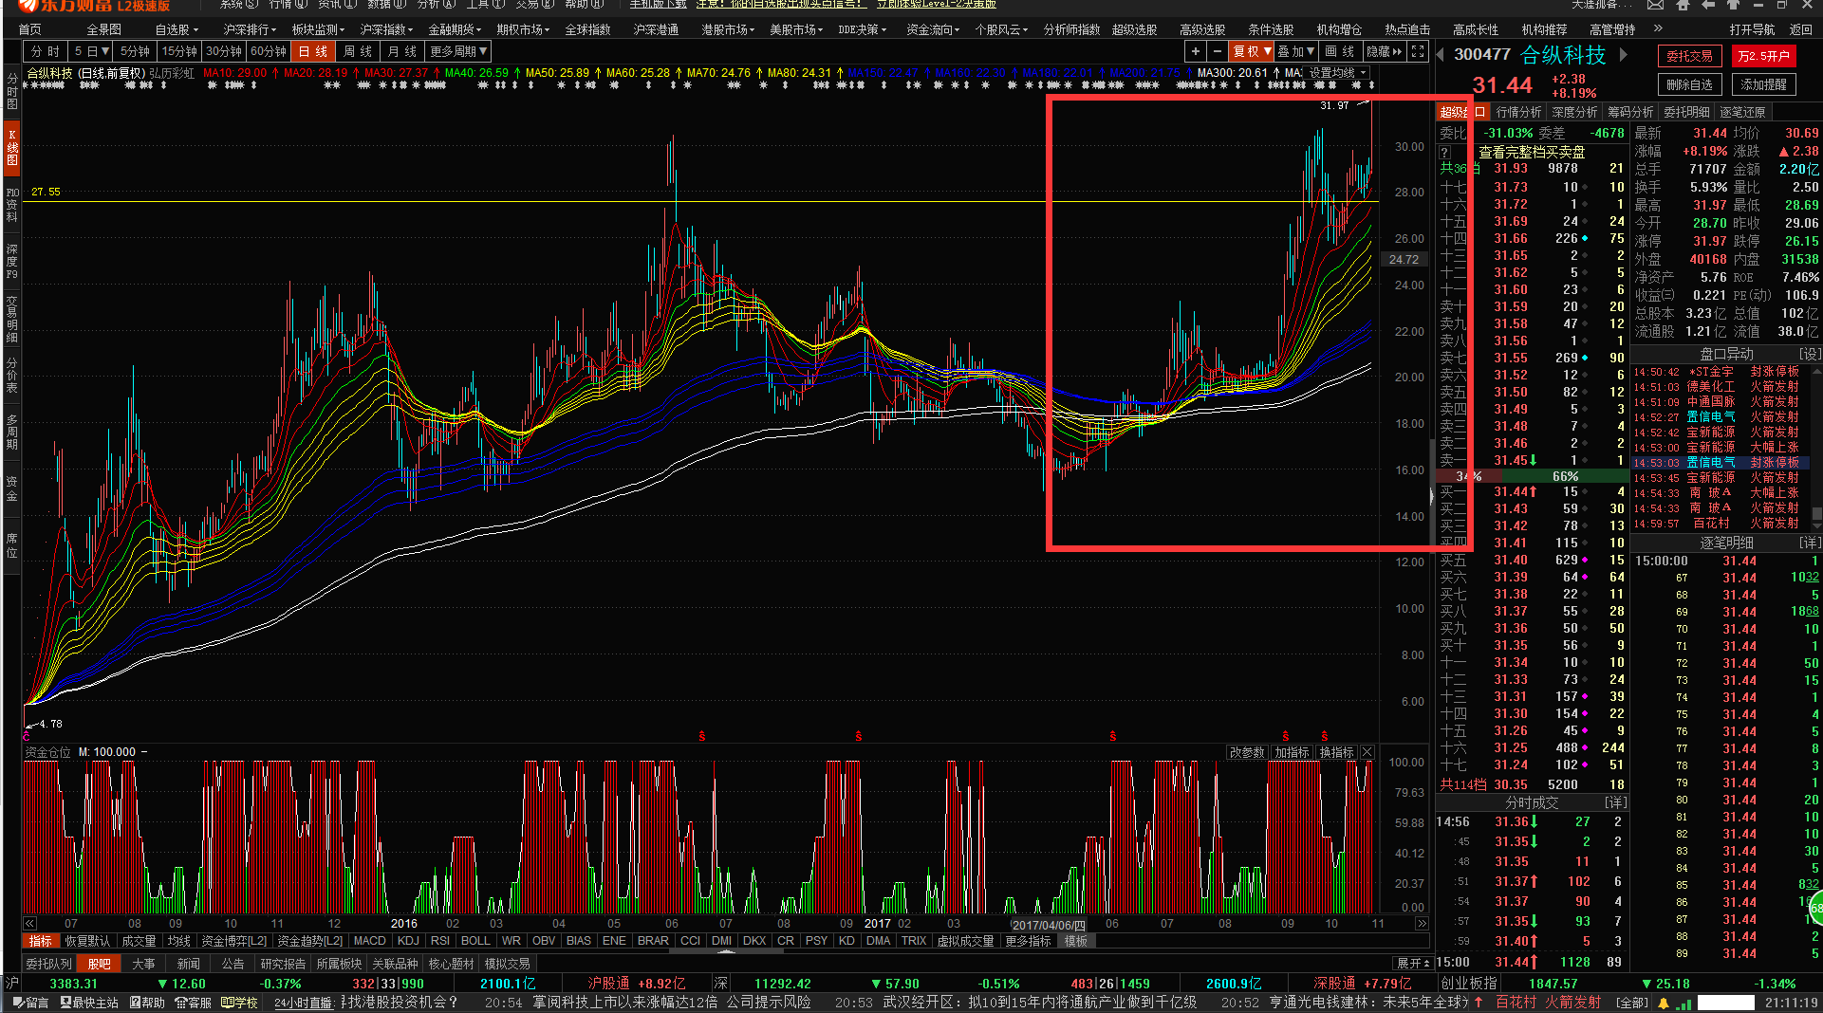Viewport: 1823px width, 1013px height.
Task: Check the signal strength bars icon
Action: click(1683, 1003)
